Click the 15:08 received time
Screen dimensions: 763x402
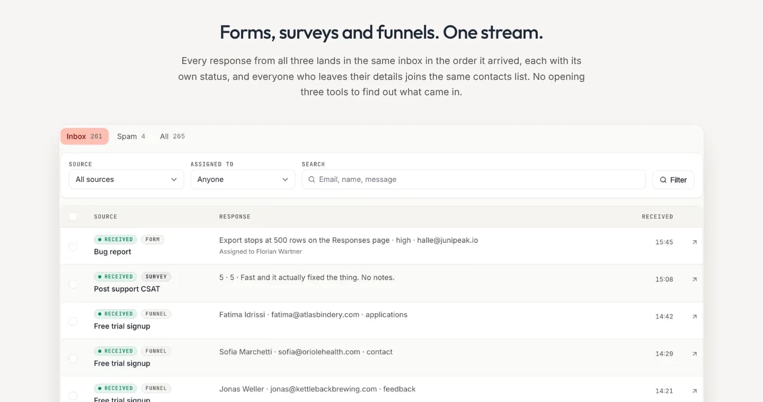[664, 279]
